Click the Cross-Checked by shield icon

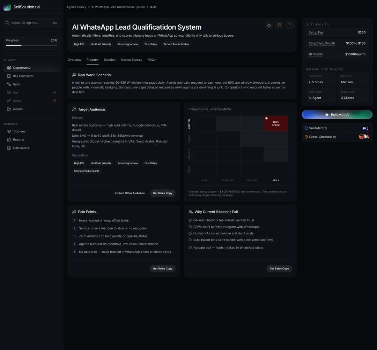click(306, 137)
